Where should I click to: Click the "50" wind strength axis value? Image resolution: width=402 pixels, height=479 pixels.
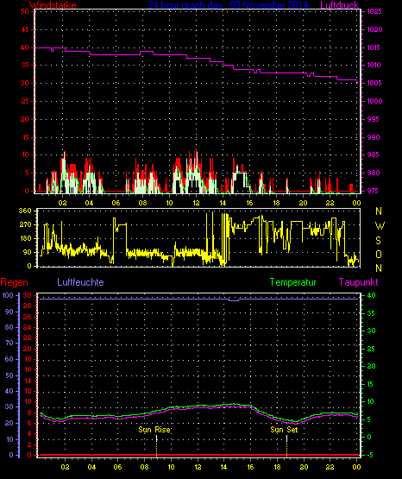coord(25,11)
